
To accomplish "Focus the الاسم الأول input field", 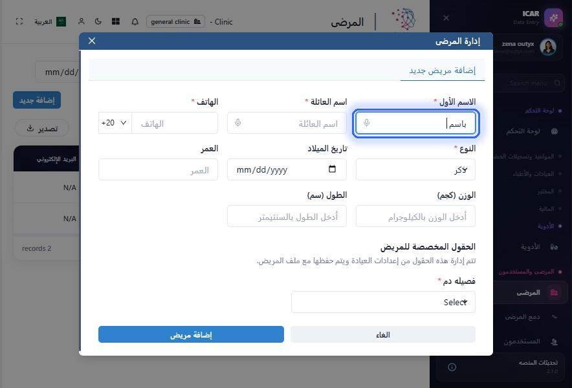I will [415, 124].
